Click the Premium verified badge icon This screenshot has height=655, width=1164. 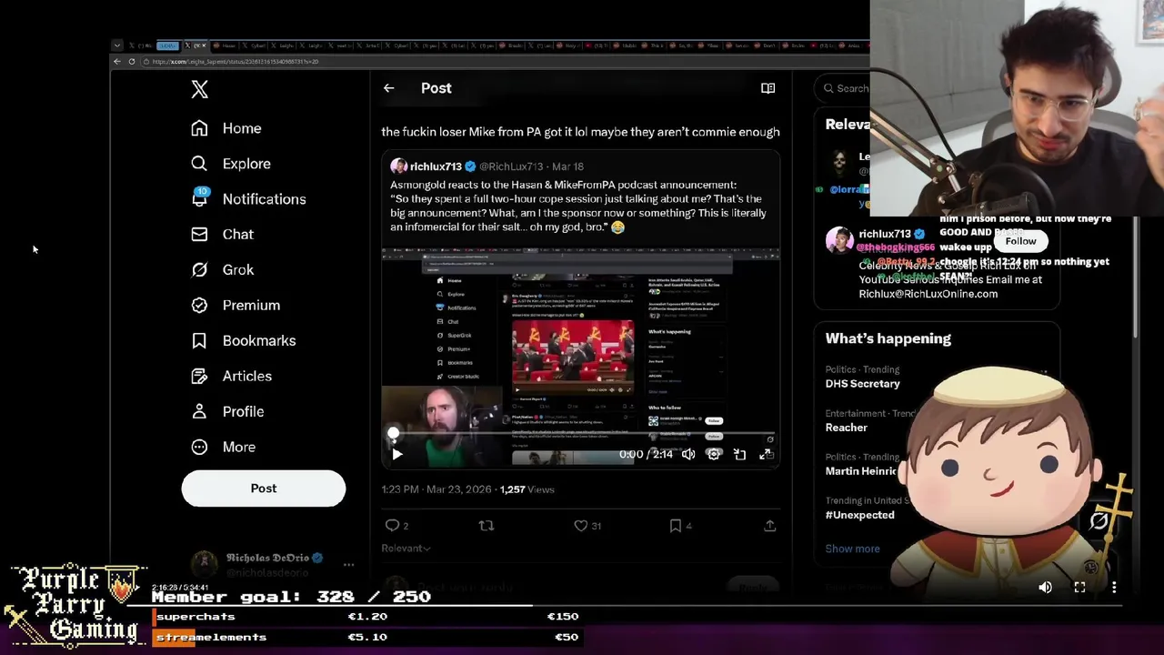[199, 306]
